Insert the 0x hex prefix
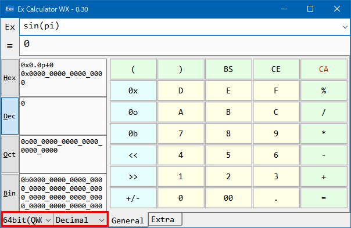The width and height of the screenshot is (351, 228). coord(133,91)
